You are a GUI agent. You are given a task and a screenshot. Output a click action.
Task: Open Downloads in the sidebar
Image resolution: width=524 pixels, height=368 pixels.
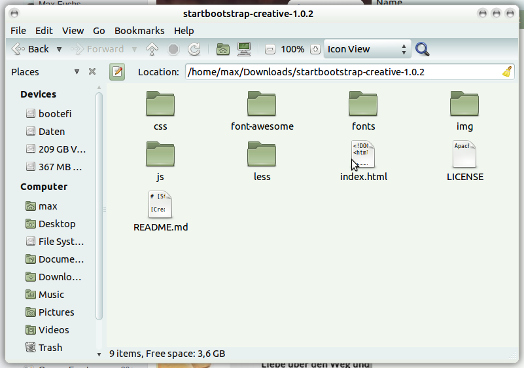[54, 277]
